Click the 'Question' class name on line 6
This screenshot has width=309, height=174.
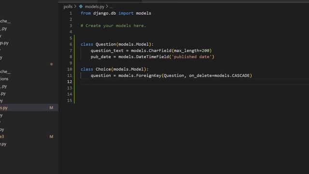point(106,44)
